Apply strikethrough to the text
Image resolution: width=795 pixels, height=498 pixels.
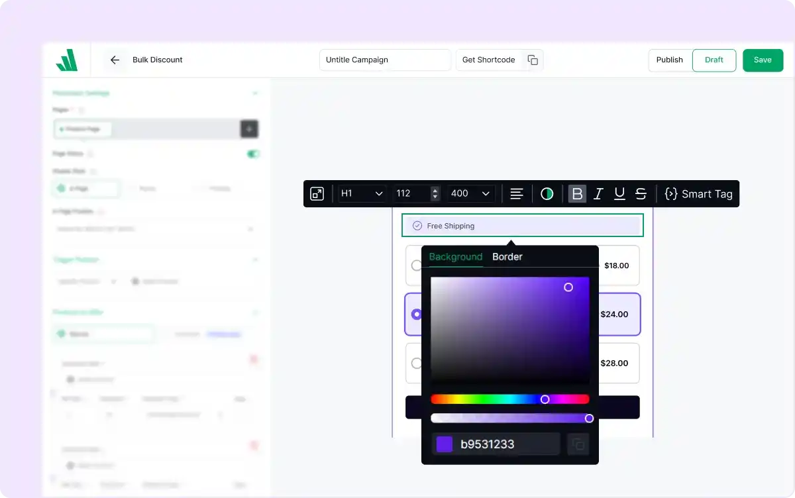coord(641,194)
